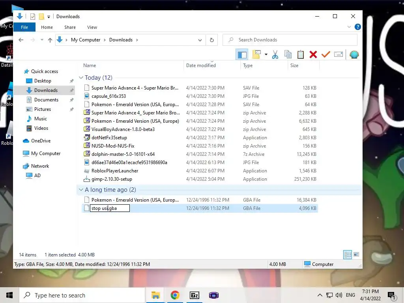Select VisualBoyAdvance-1.8.0-beta3 zip archive
The width and height of the screenshot is (404, 303).
pyautogui.click(x=123, y=129)
